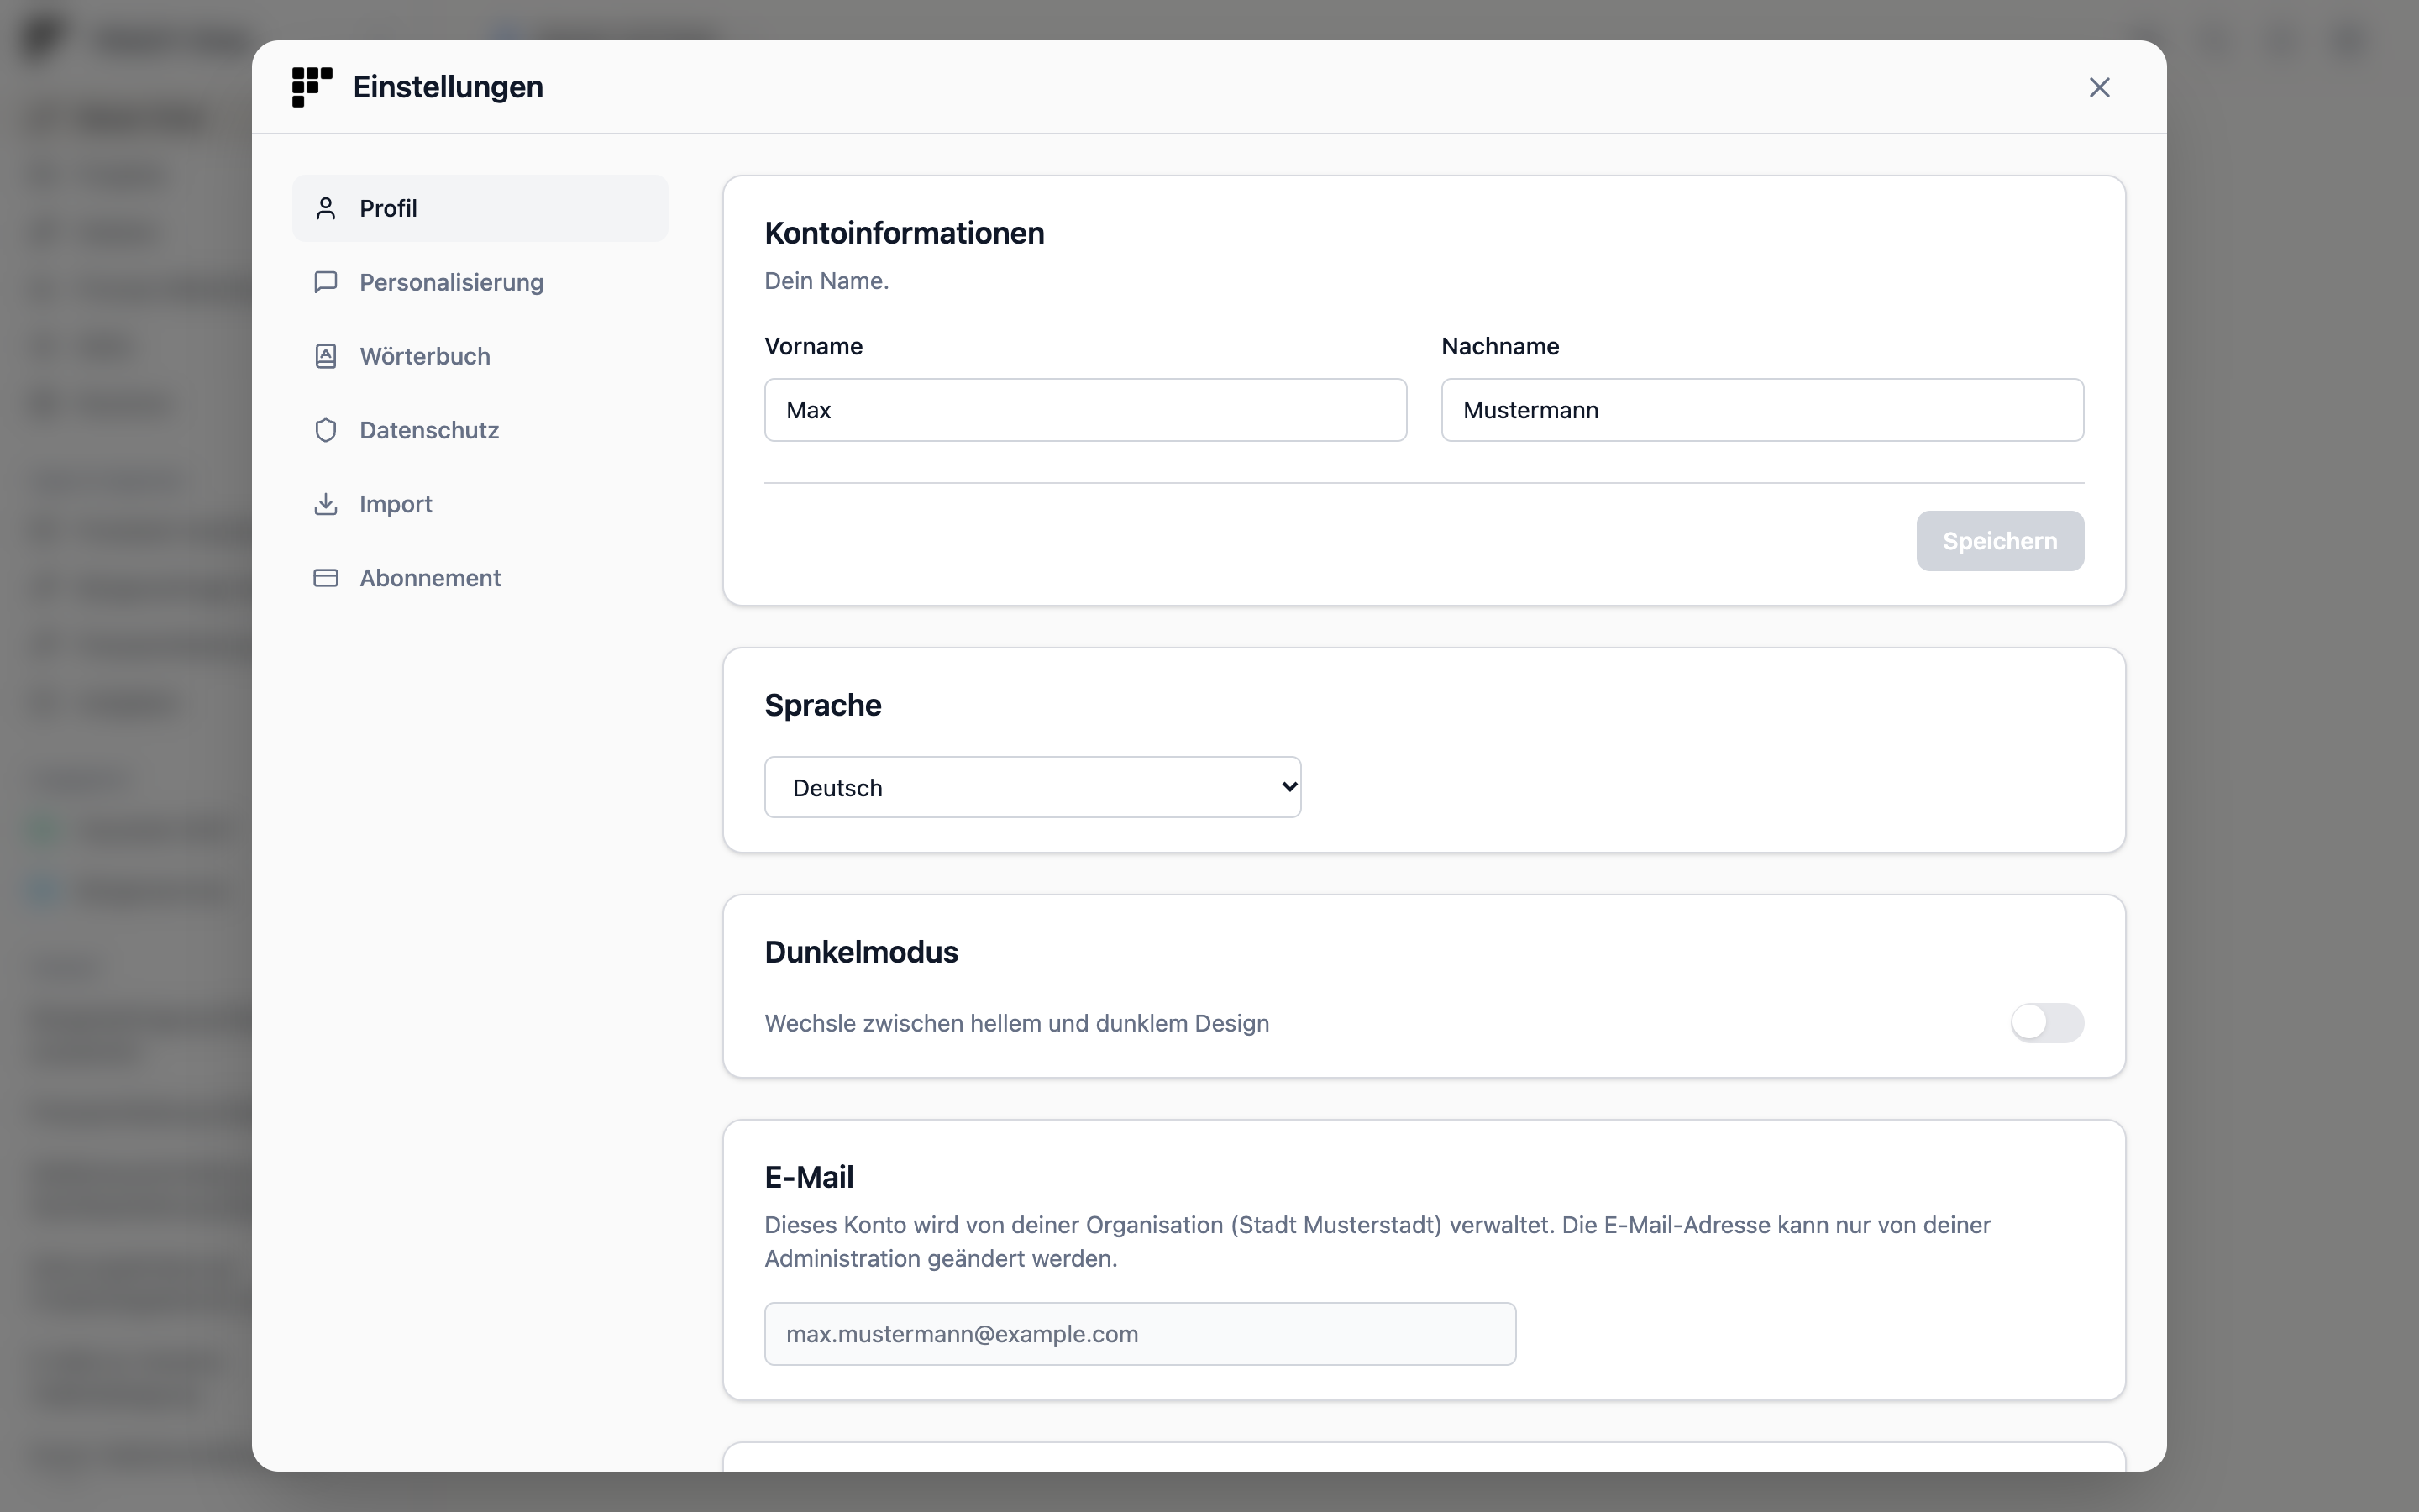Viewport: 2419px width, 1512px height.
Task: Click the Einstellungen title text
Action: [x=448, y=87]
